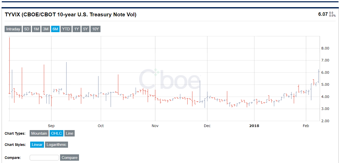339x163 pixels.
Task: Choose the 3M time range
Action: (46, 29)
